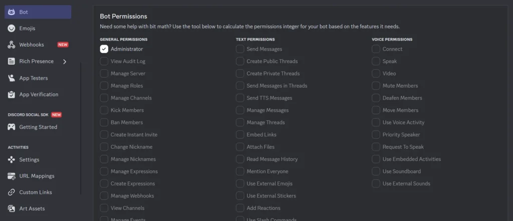
Task: Expand the Rich Presence chevron
Action: coord(65,62)
